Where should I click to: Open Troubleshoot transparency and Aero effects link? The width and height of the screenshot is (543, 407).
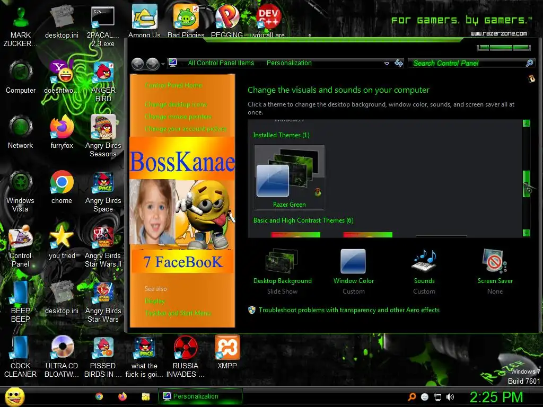(349, 309)
